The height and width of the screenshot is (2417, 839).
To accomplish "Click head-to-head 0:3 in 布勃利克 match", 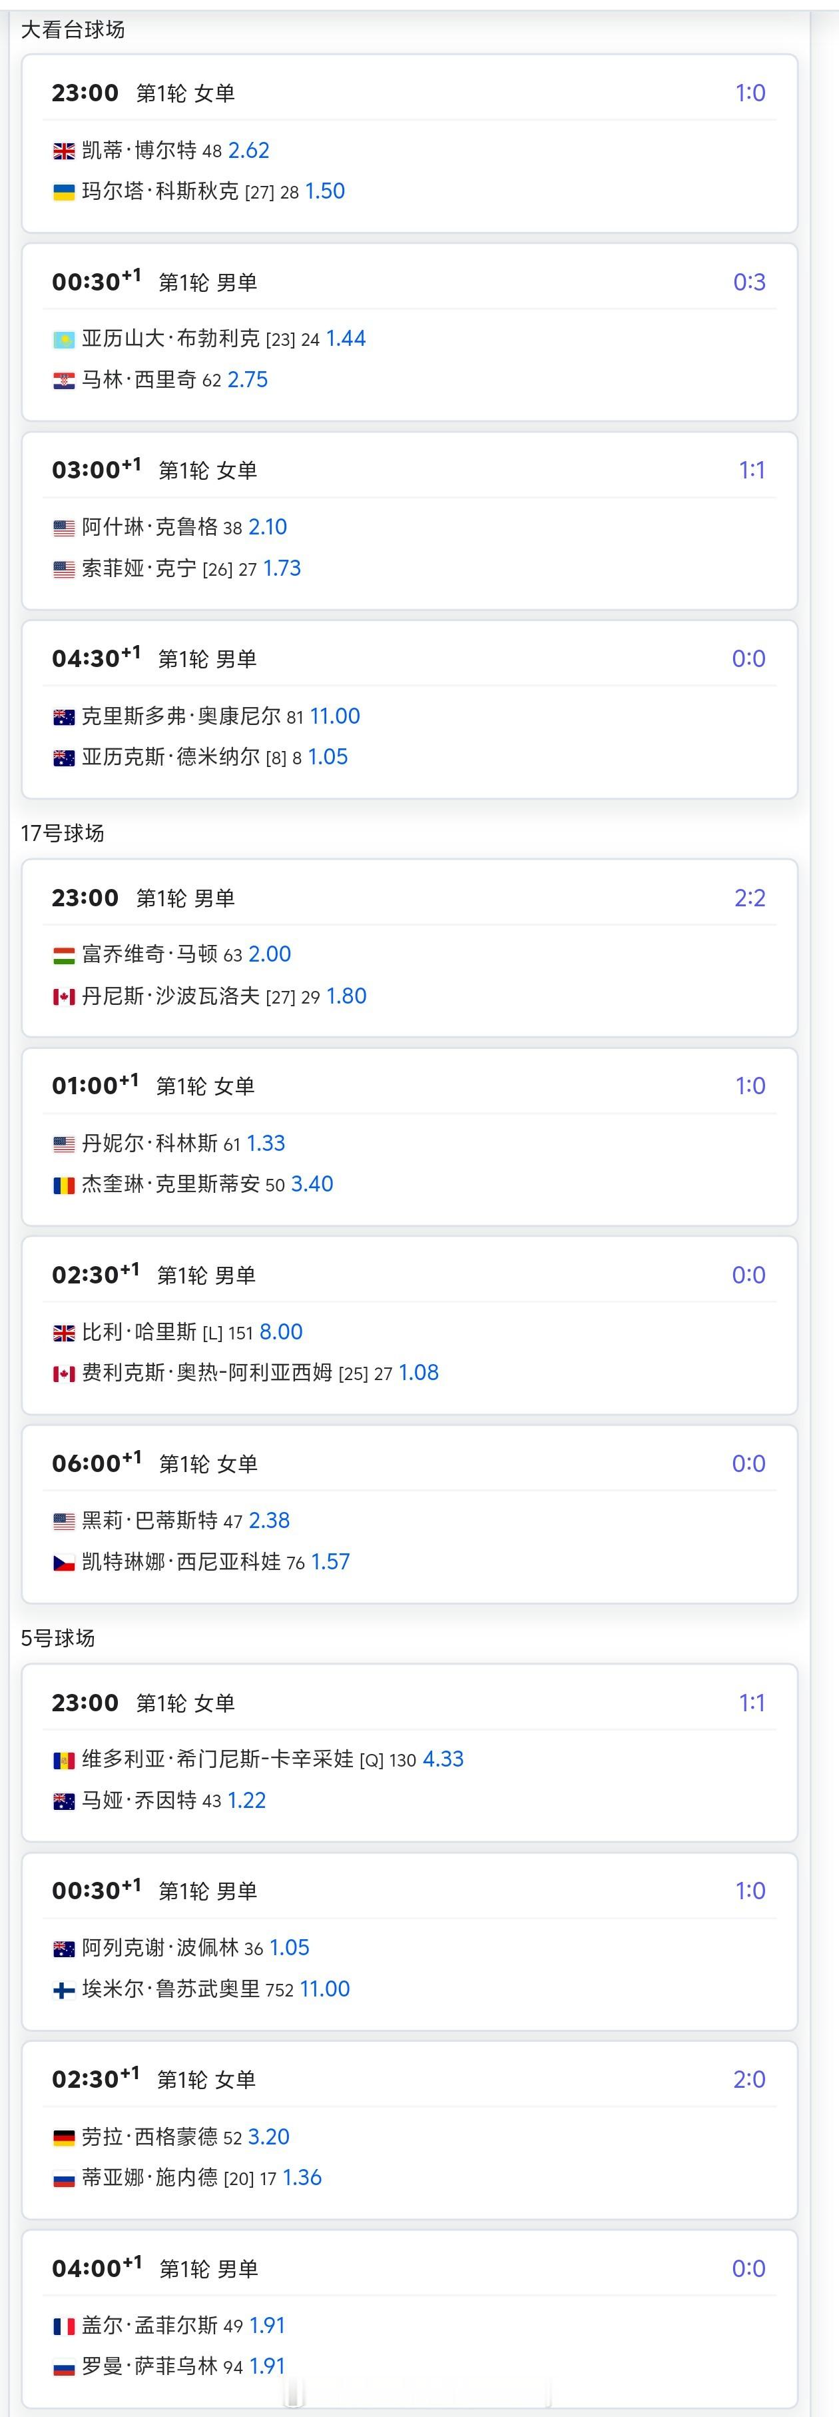I will tap(749, 281).
